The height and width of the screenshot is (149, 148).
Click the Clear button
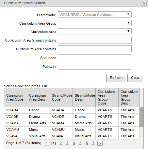tap(135, 78)
